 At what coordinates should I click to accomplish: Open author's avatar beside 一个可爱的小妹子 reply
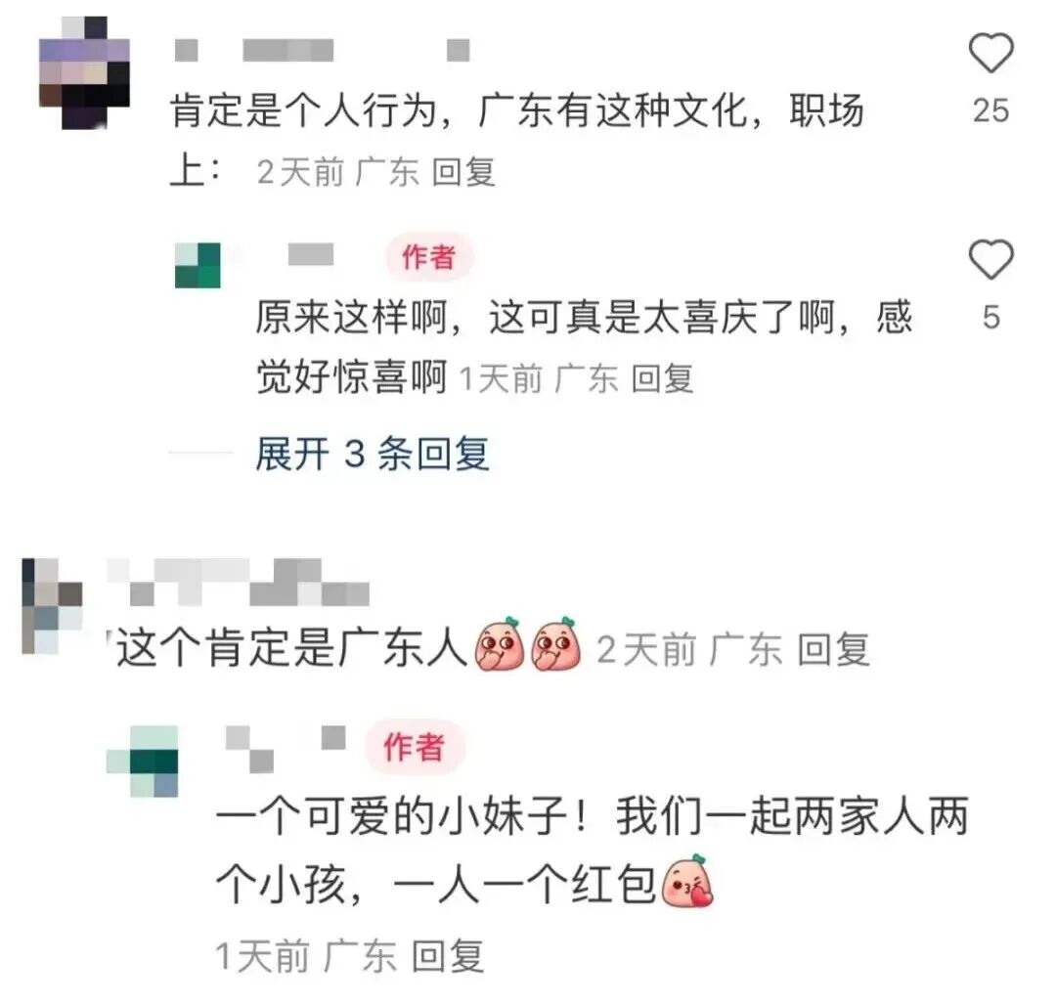(x=142, y=762)
